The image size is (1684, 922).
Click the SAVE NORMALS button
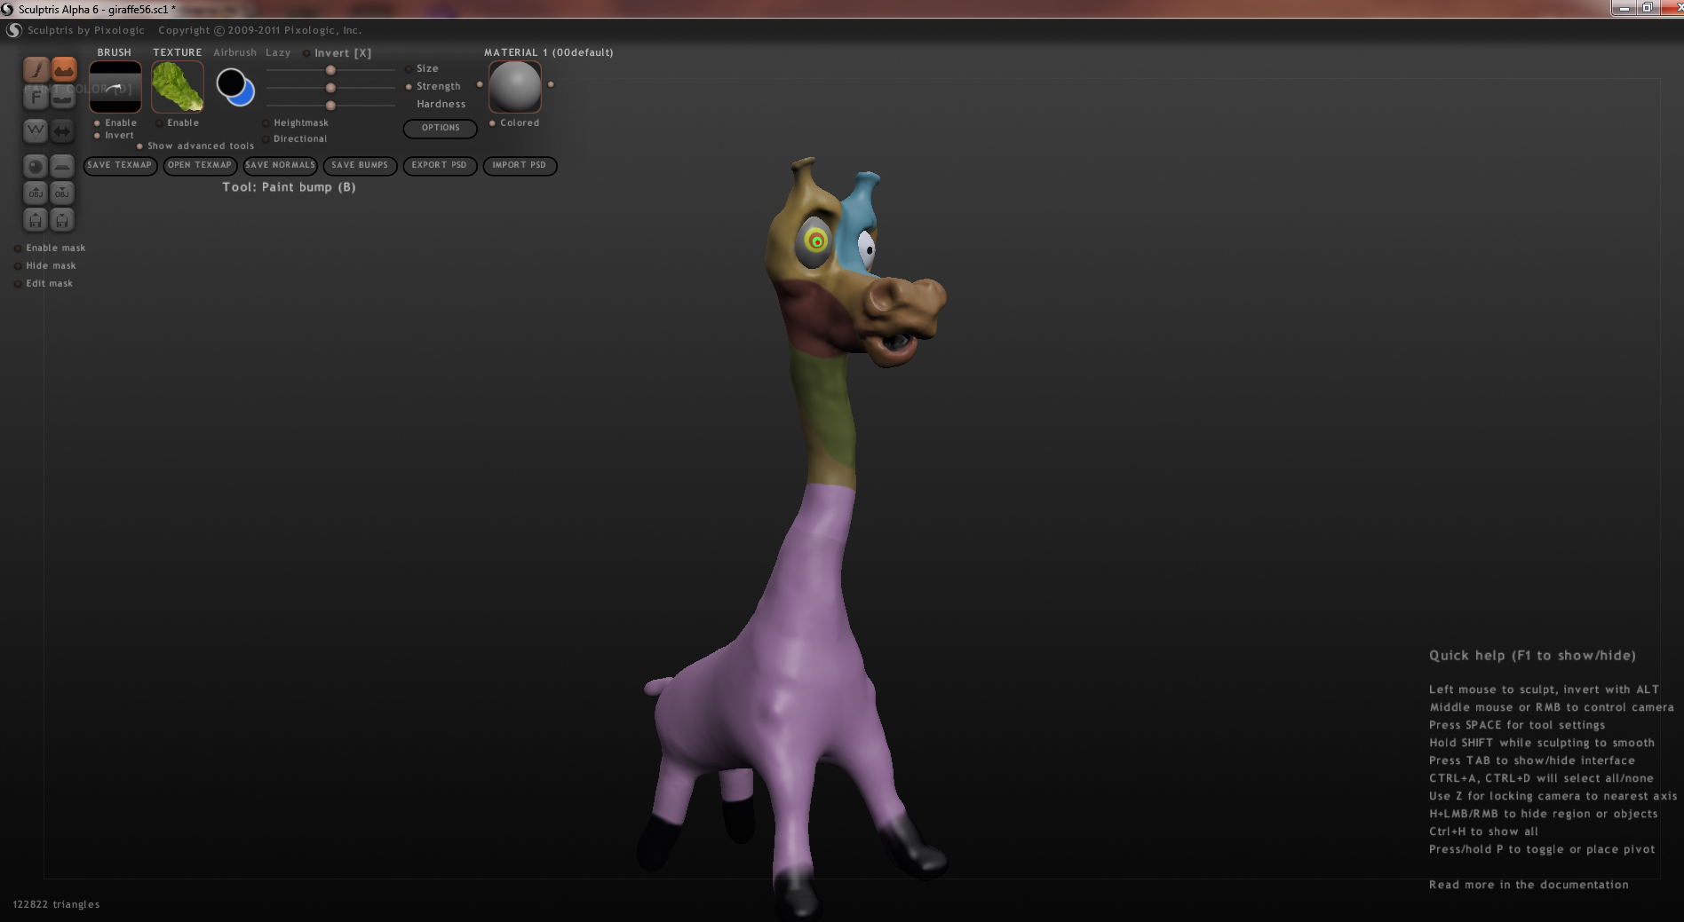pos(280,166)
